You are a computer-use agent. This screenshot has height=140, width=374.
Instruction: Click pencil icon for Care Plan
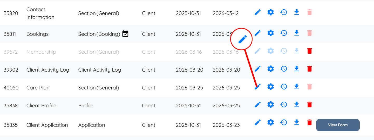coord(257,87)
